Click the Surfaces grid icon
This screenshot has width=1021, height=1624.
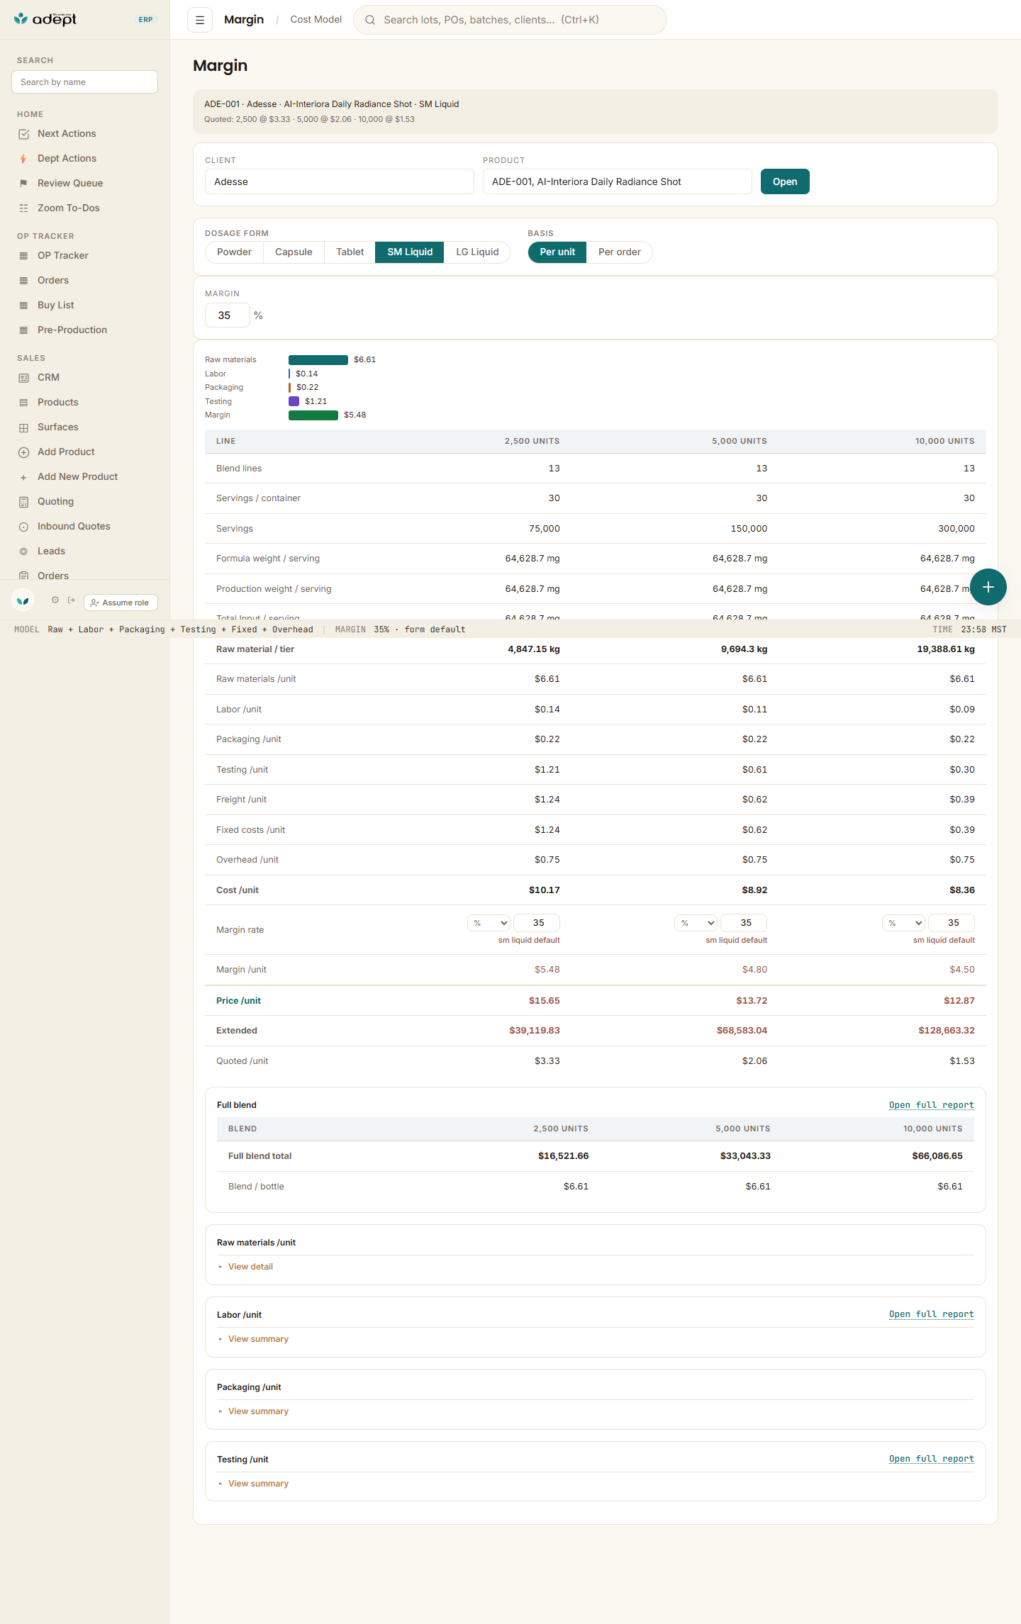[x=23, y=427]
